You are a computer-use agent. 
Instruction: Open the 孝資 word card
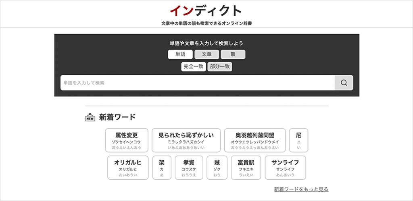point(189,168)
